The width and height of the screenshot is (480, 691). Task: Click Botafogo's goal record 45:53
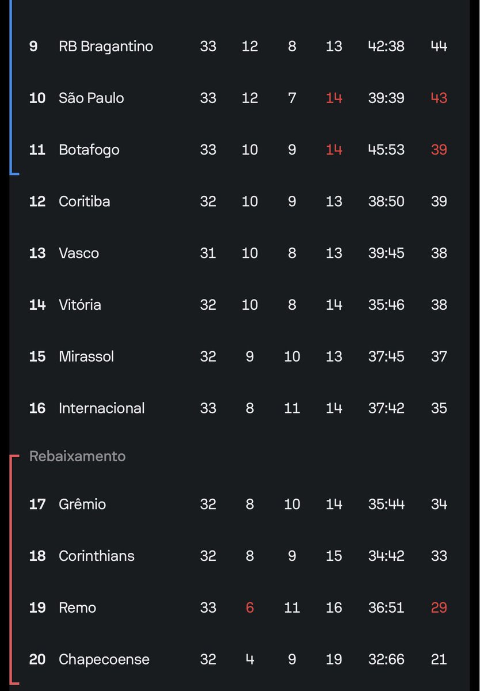coord(386,150)
